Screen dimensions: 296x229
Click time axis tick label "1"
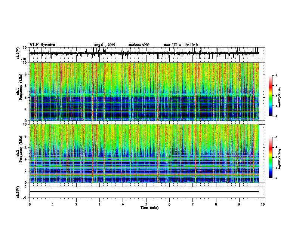tap(53, 204)
